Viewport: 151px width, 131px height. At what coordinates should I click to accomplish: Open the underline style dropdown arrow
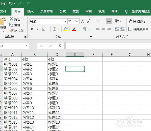click(x=48, y=29)
